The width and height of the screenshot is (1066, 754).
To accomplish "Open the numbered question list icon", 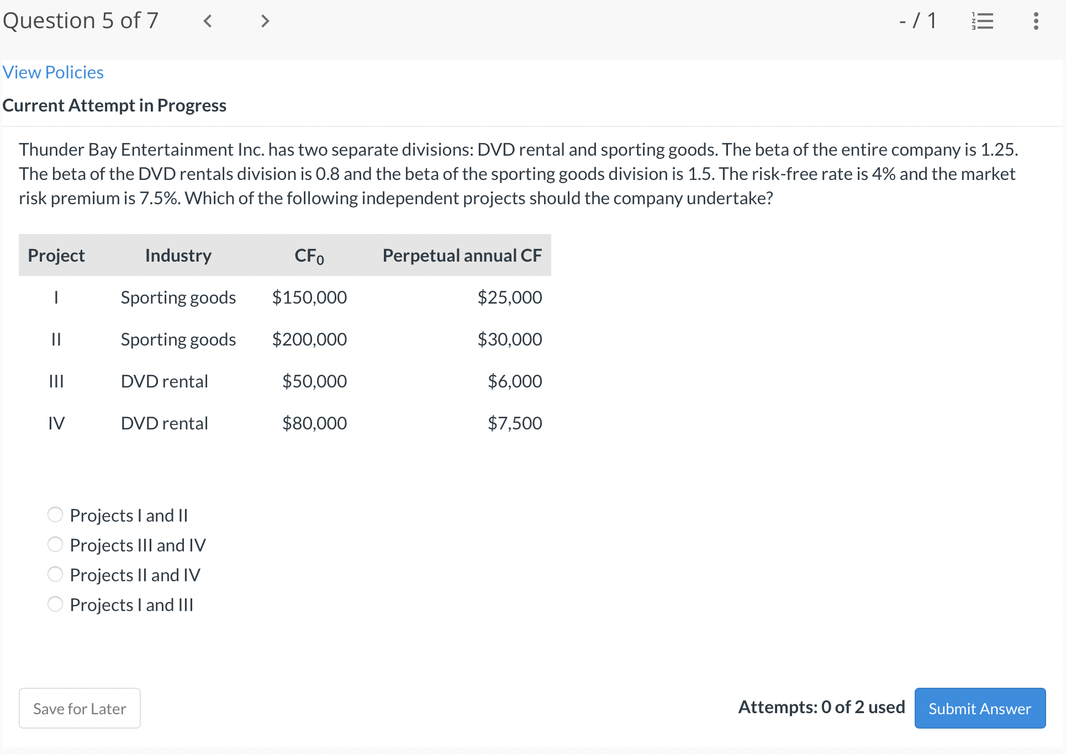I will (983, 21).
